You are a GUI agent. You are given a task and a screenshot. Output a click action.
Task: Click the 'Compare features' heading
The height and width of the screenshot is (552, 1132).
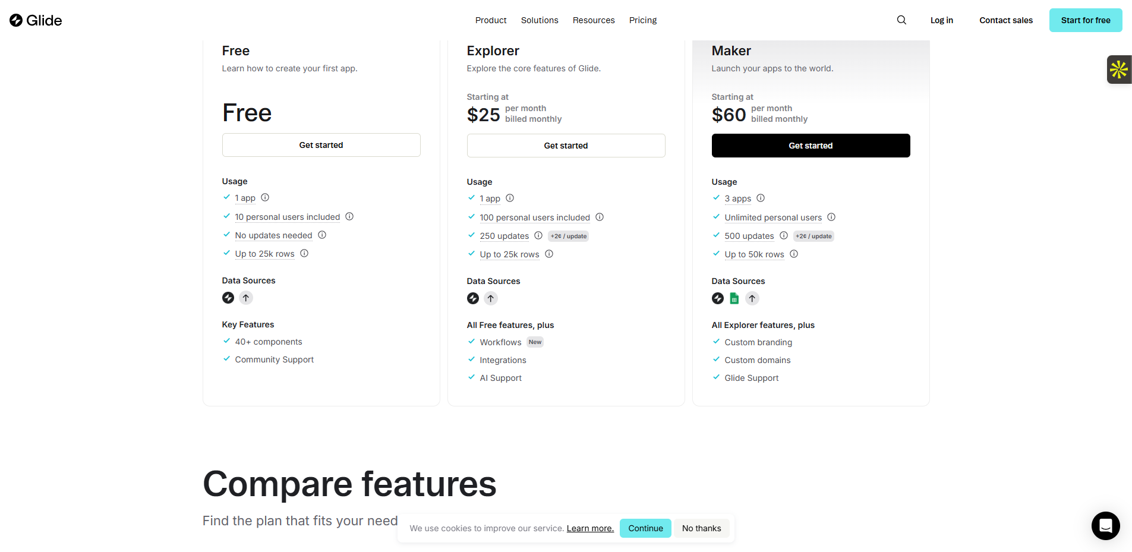coord(349,484)
